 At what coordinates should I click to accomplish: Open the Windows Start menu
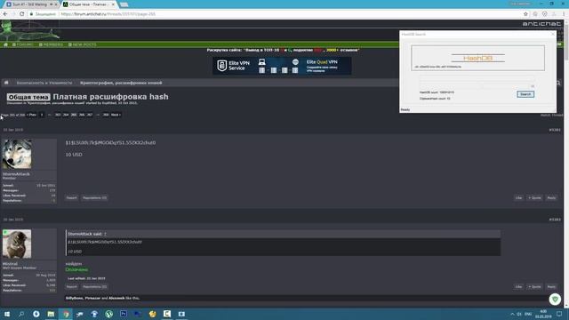pos(6,314)
